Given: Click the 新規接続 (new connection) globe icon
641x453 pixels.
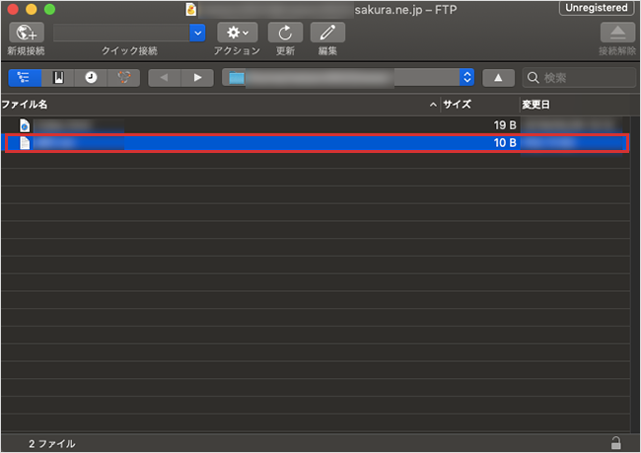Looking at the screenshot, I should pyautogui.click(x=25, y=33).
